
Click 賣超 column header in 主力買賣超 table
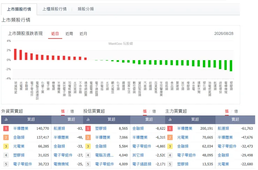point(235,119)
